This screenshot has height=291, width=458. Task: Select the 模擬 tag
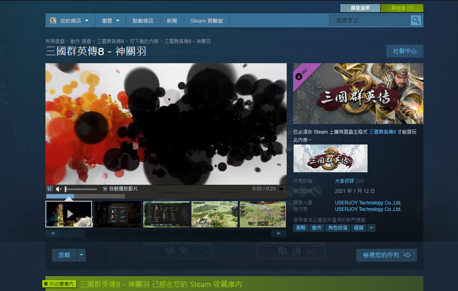[x=359, y=228]
